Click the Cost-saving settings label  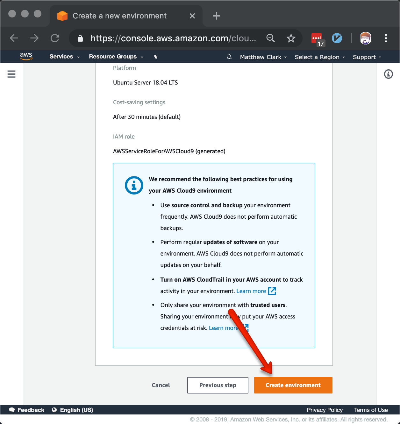pos(139,102)
